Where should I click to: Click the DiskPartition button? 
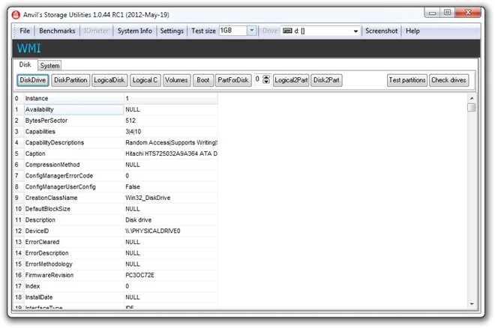[x=71, y=80]
